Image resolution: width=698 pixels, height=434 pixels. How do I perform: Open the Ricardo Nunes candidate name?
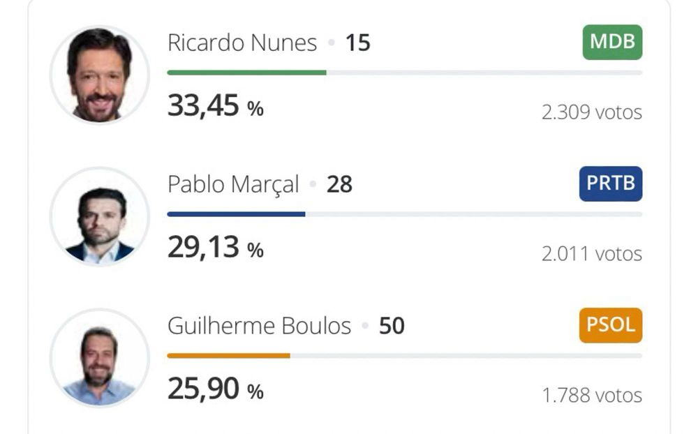(242, 43)
